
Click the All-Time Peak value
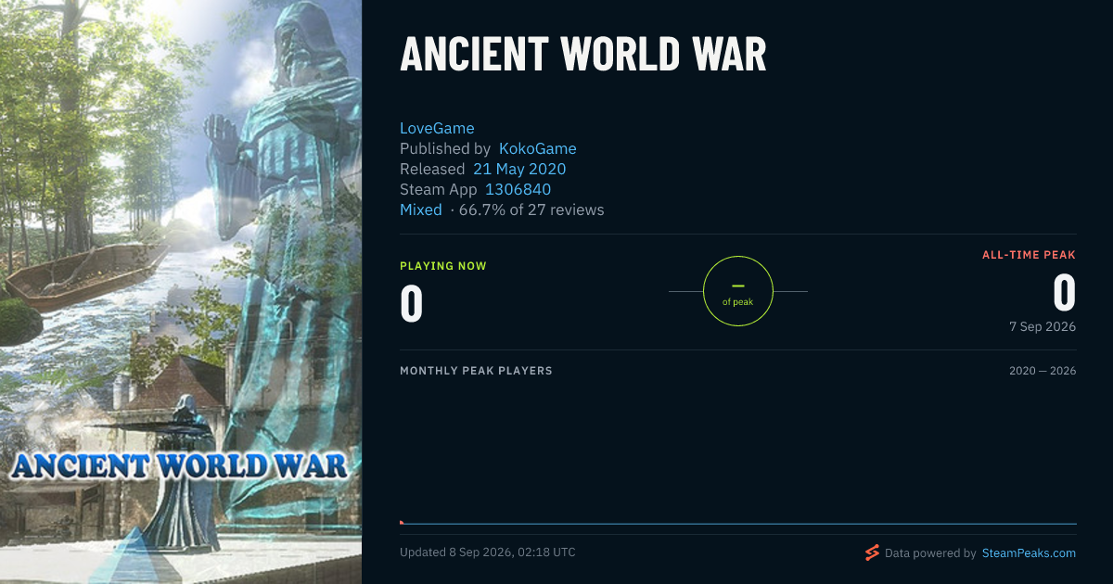click(x=1065, y=293)
